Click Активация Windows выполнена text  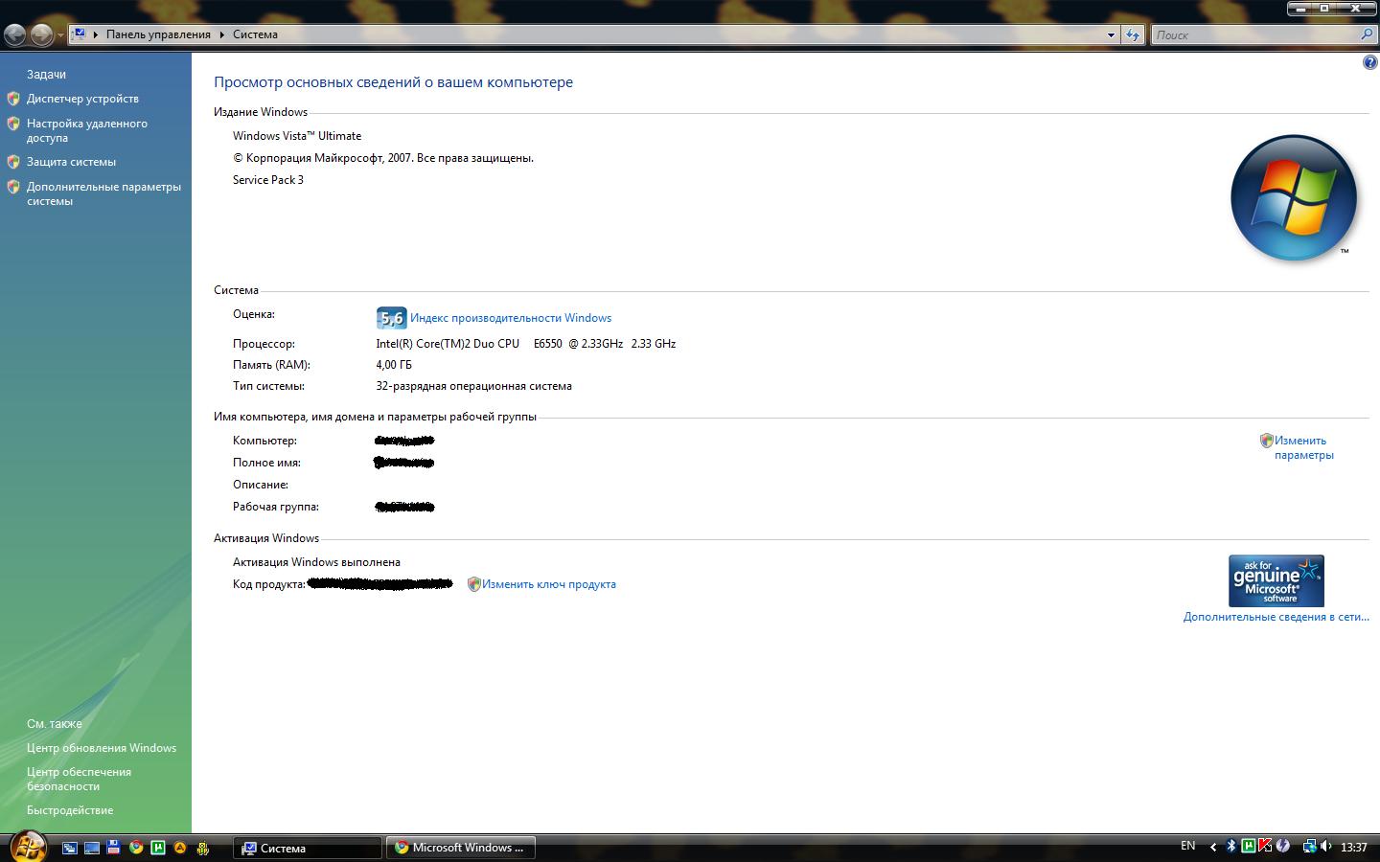pos(316,562)
